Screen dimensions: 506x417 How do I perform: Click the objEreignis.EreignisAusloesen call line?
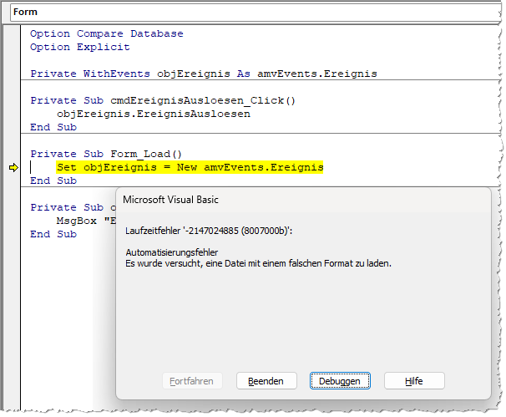click(x=153, y=114)
